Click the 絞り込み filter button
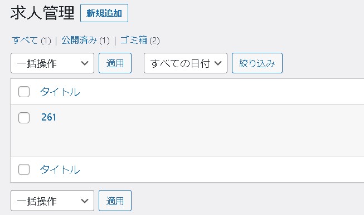This screenshot has height=215, width=364. tap(257, 63)
